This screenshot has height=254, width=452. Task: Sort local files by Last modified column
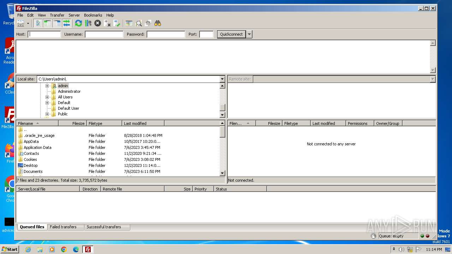143,123
